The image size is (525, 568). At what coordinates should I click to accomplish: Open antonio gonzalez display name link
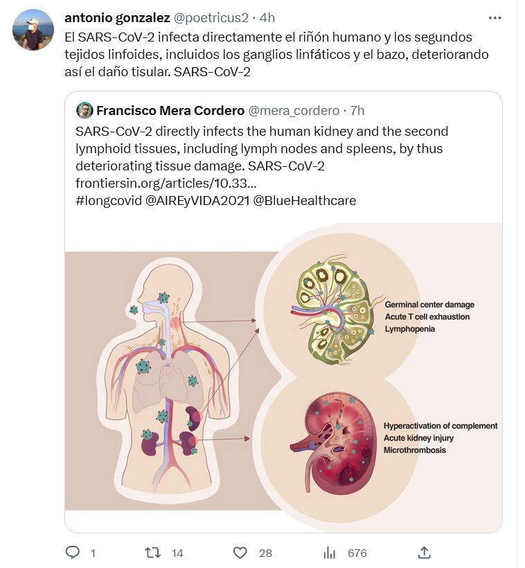point(117,17)
